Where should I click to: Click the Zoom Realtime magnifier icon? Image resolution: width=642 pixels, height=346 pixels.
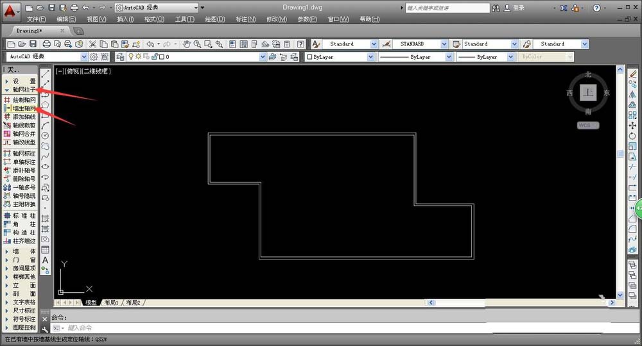(x=197, y=44)
